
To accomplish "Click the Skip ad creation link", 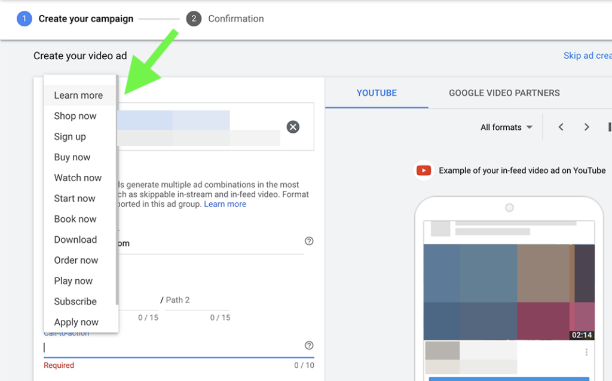I will [x=587, y=55].
